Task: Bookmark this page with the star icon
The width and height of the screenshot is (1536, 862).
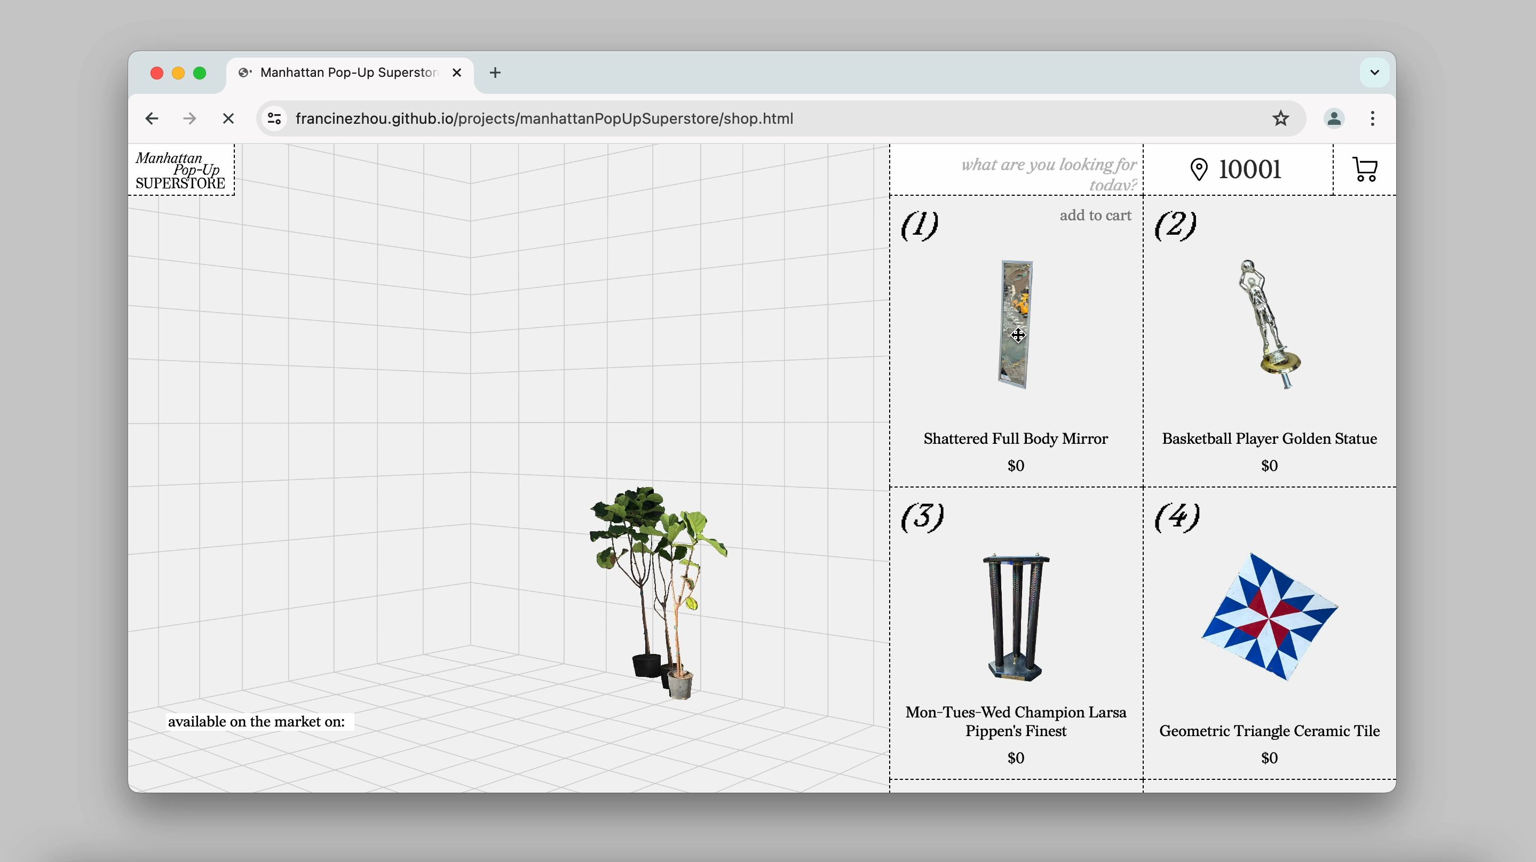Action: point(1280,118)
